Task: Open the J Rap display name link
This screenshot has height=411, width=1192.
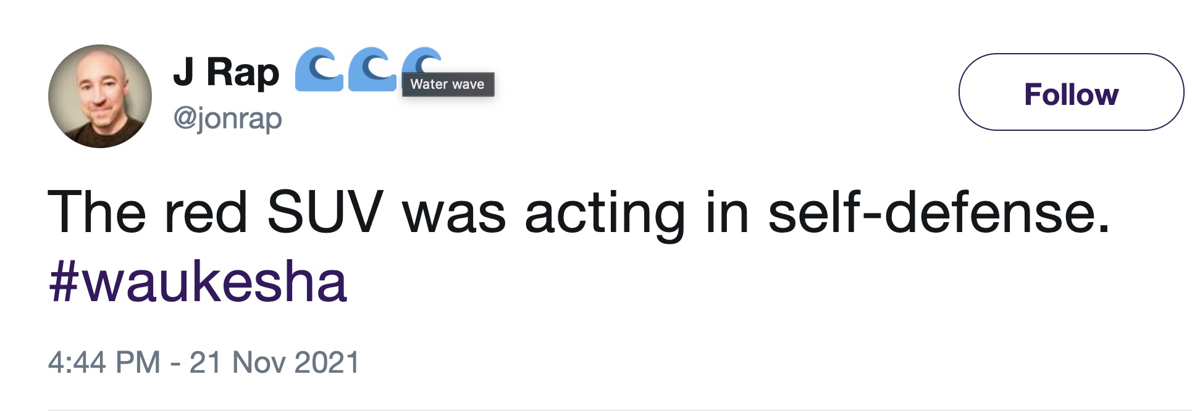Action: [226, 73]
